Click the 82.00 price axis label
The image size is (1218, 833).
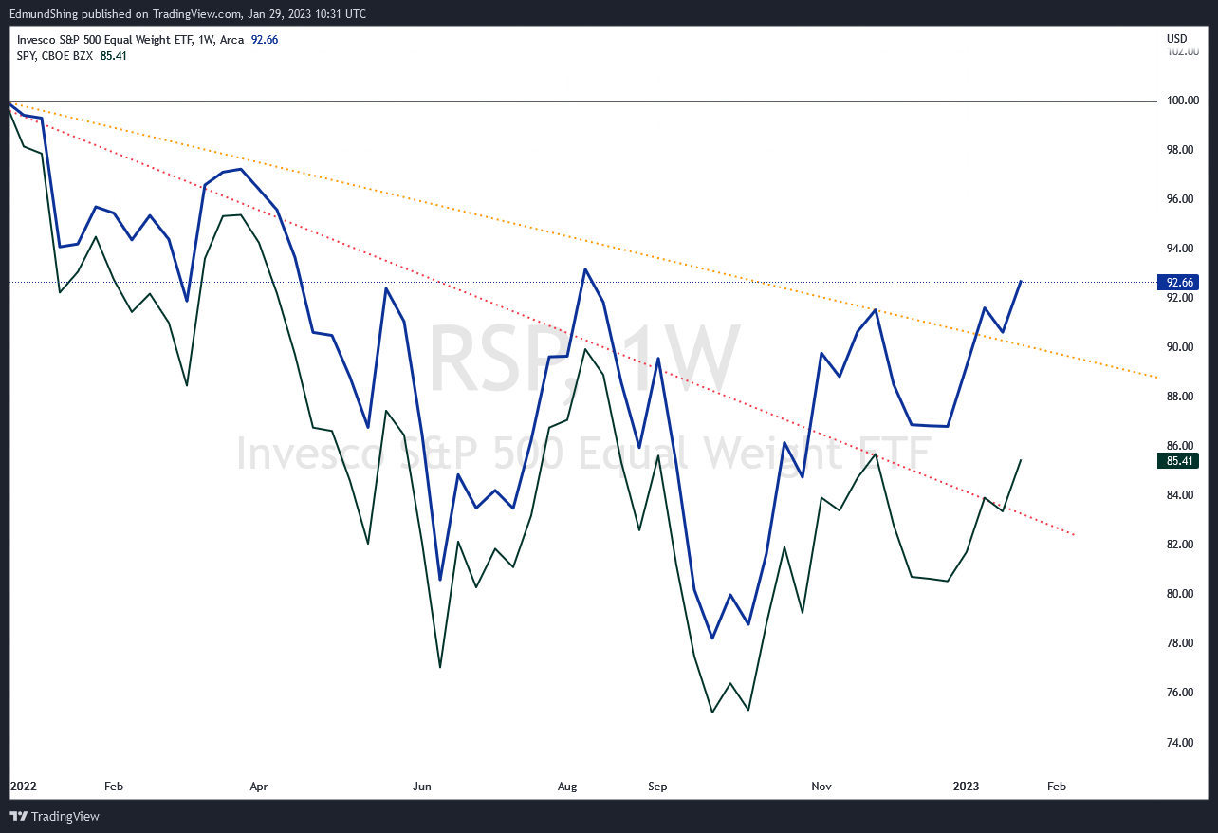click(1181, 545)
